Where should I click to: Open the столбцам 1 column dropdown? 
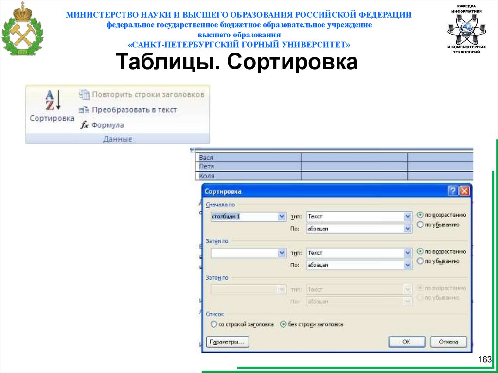[x=282, y=216]
